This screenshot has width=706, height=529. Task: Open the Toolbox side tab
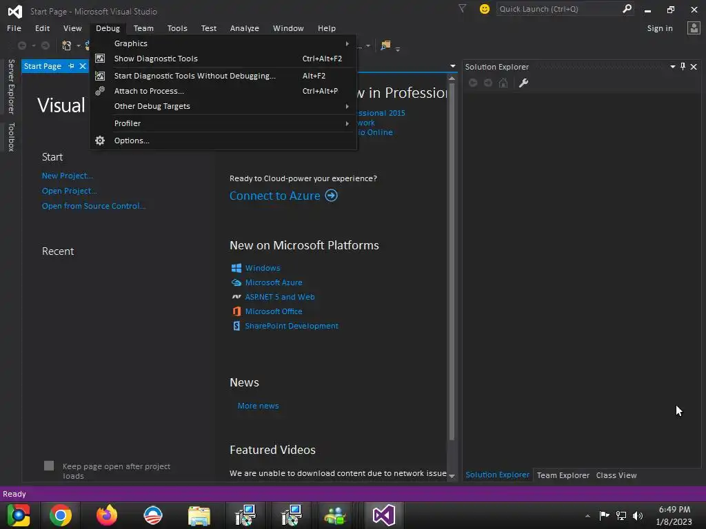pyautogui.click(x=11, y=137)
